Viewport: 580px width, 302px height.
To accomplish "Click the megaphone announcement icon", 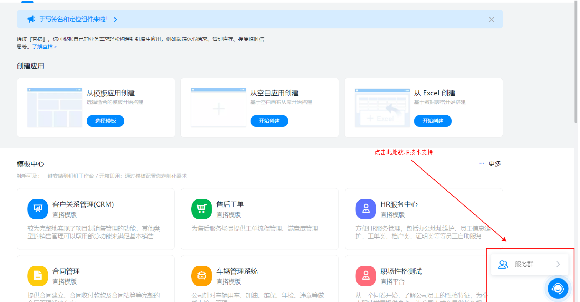I will click(x=31, y=19).
